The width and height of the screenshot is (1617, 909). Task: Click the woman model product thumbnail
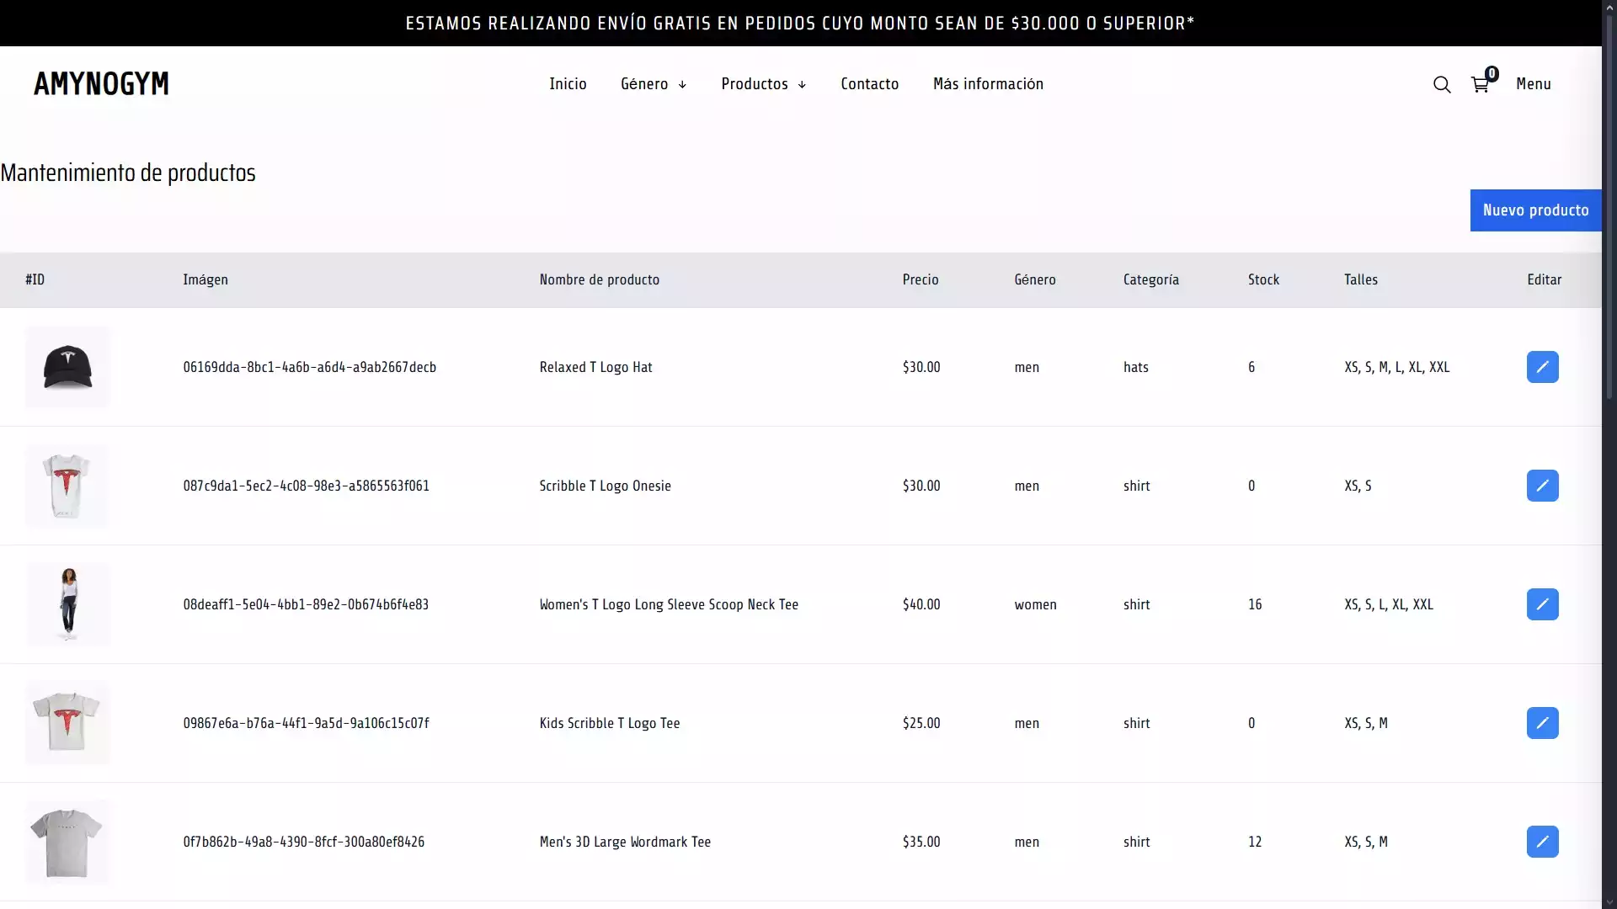coord(68,604)
